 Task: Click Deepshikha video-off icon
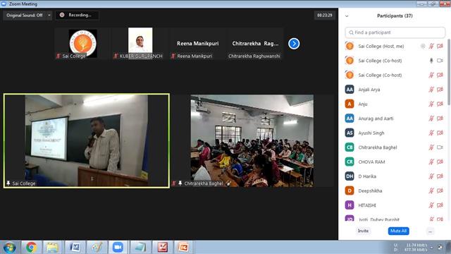click(x=440, y=190)
